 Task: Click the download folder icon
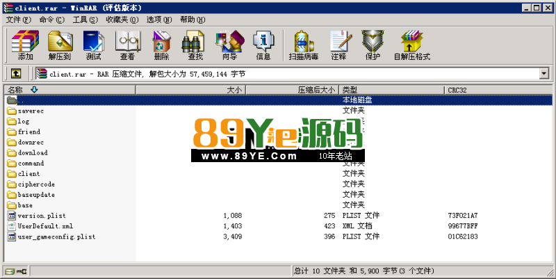(12, 153)
